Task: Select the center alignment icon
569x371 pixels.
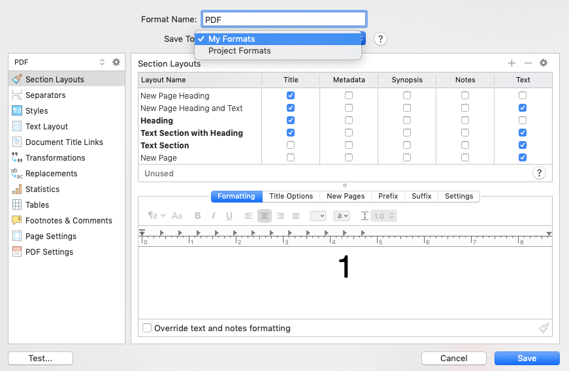Action: [265, 216]
